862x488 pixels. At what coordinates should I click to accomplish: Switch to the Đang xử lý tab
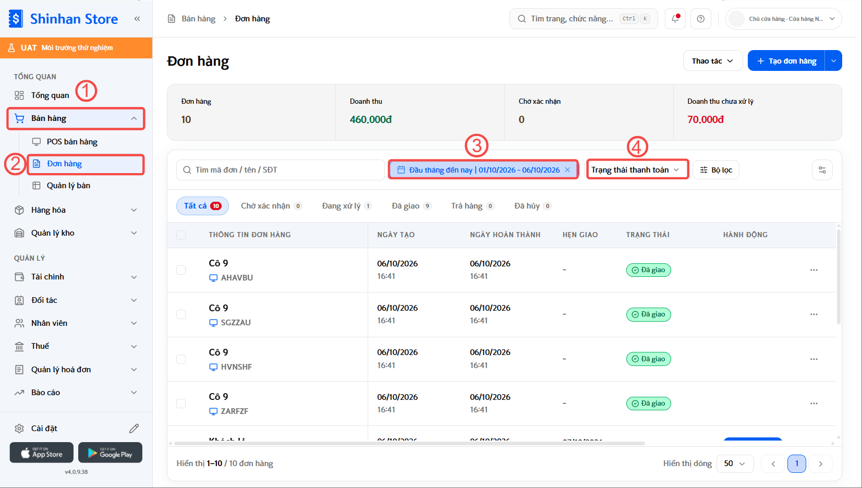(x=347, y=206)
